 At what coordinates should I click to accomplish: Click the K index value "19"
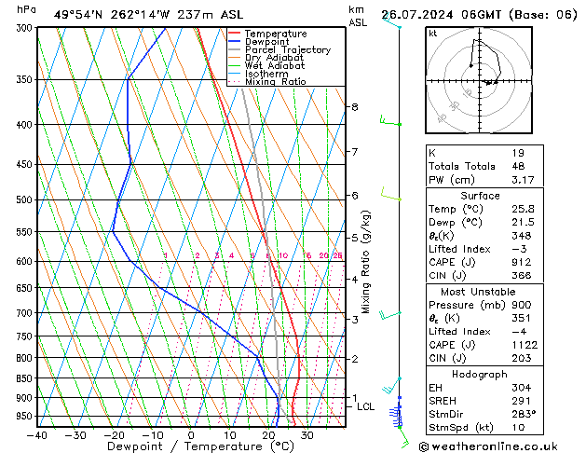coord(518,153)
